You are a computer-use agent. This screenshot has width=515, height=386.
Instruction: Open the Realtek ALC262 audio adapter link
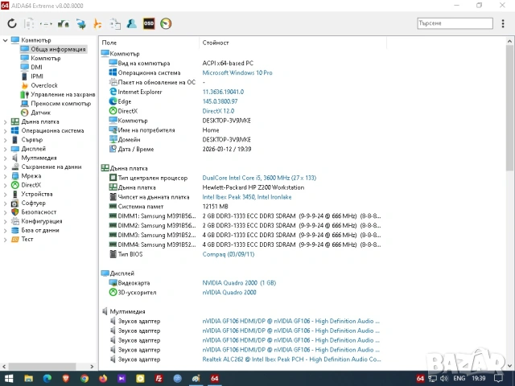(291, 359)
